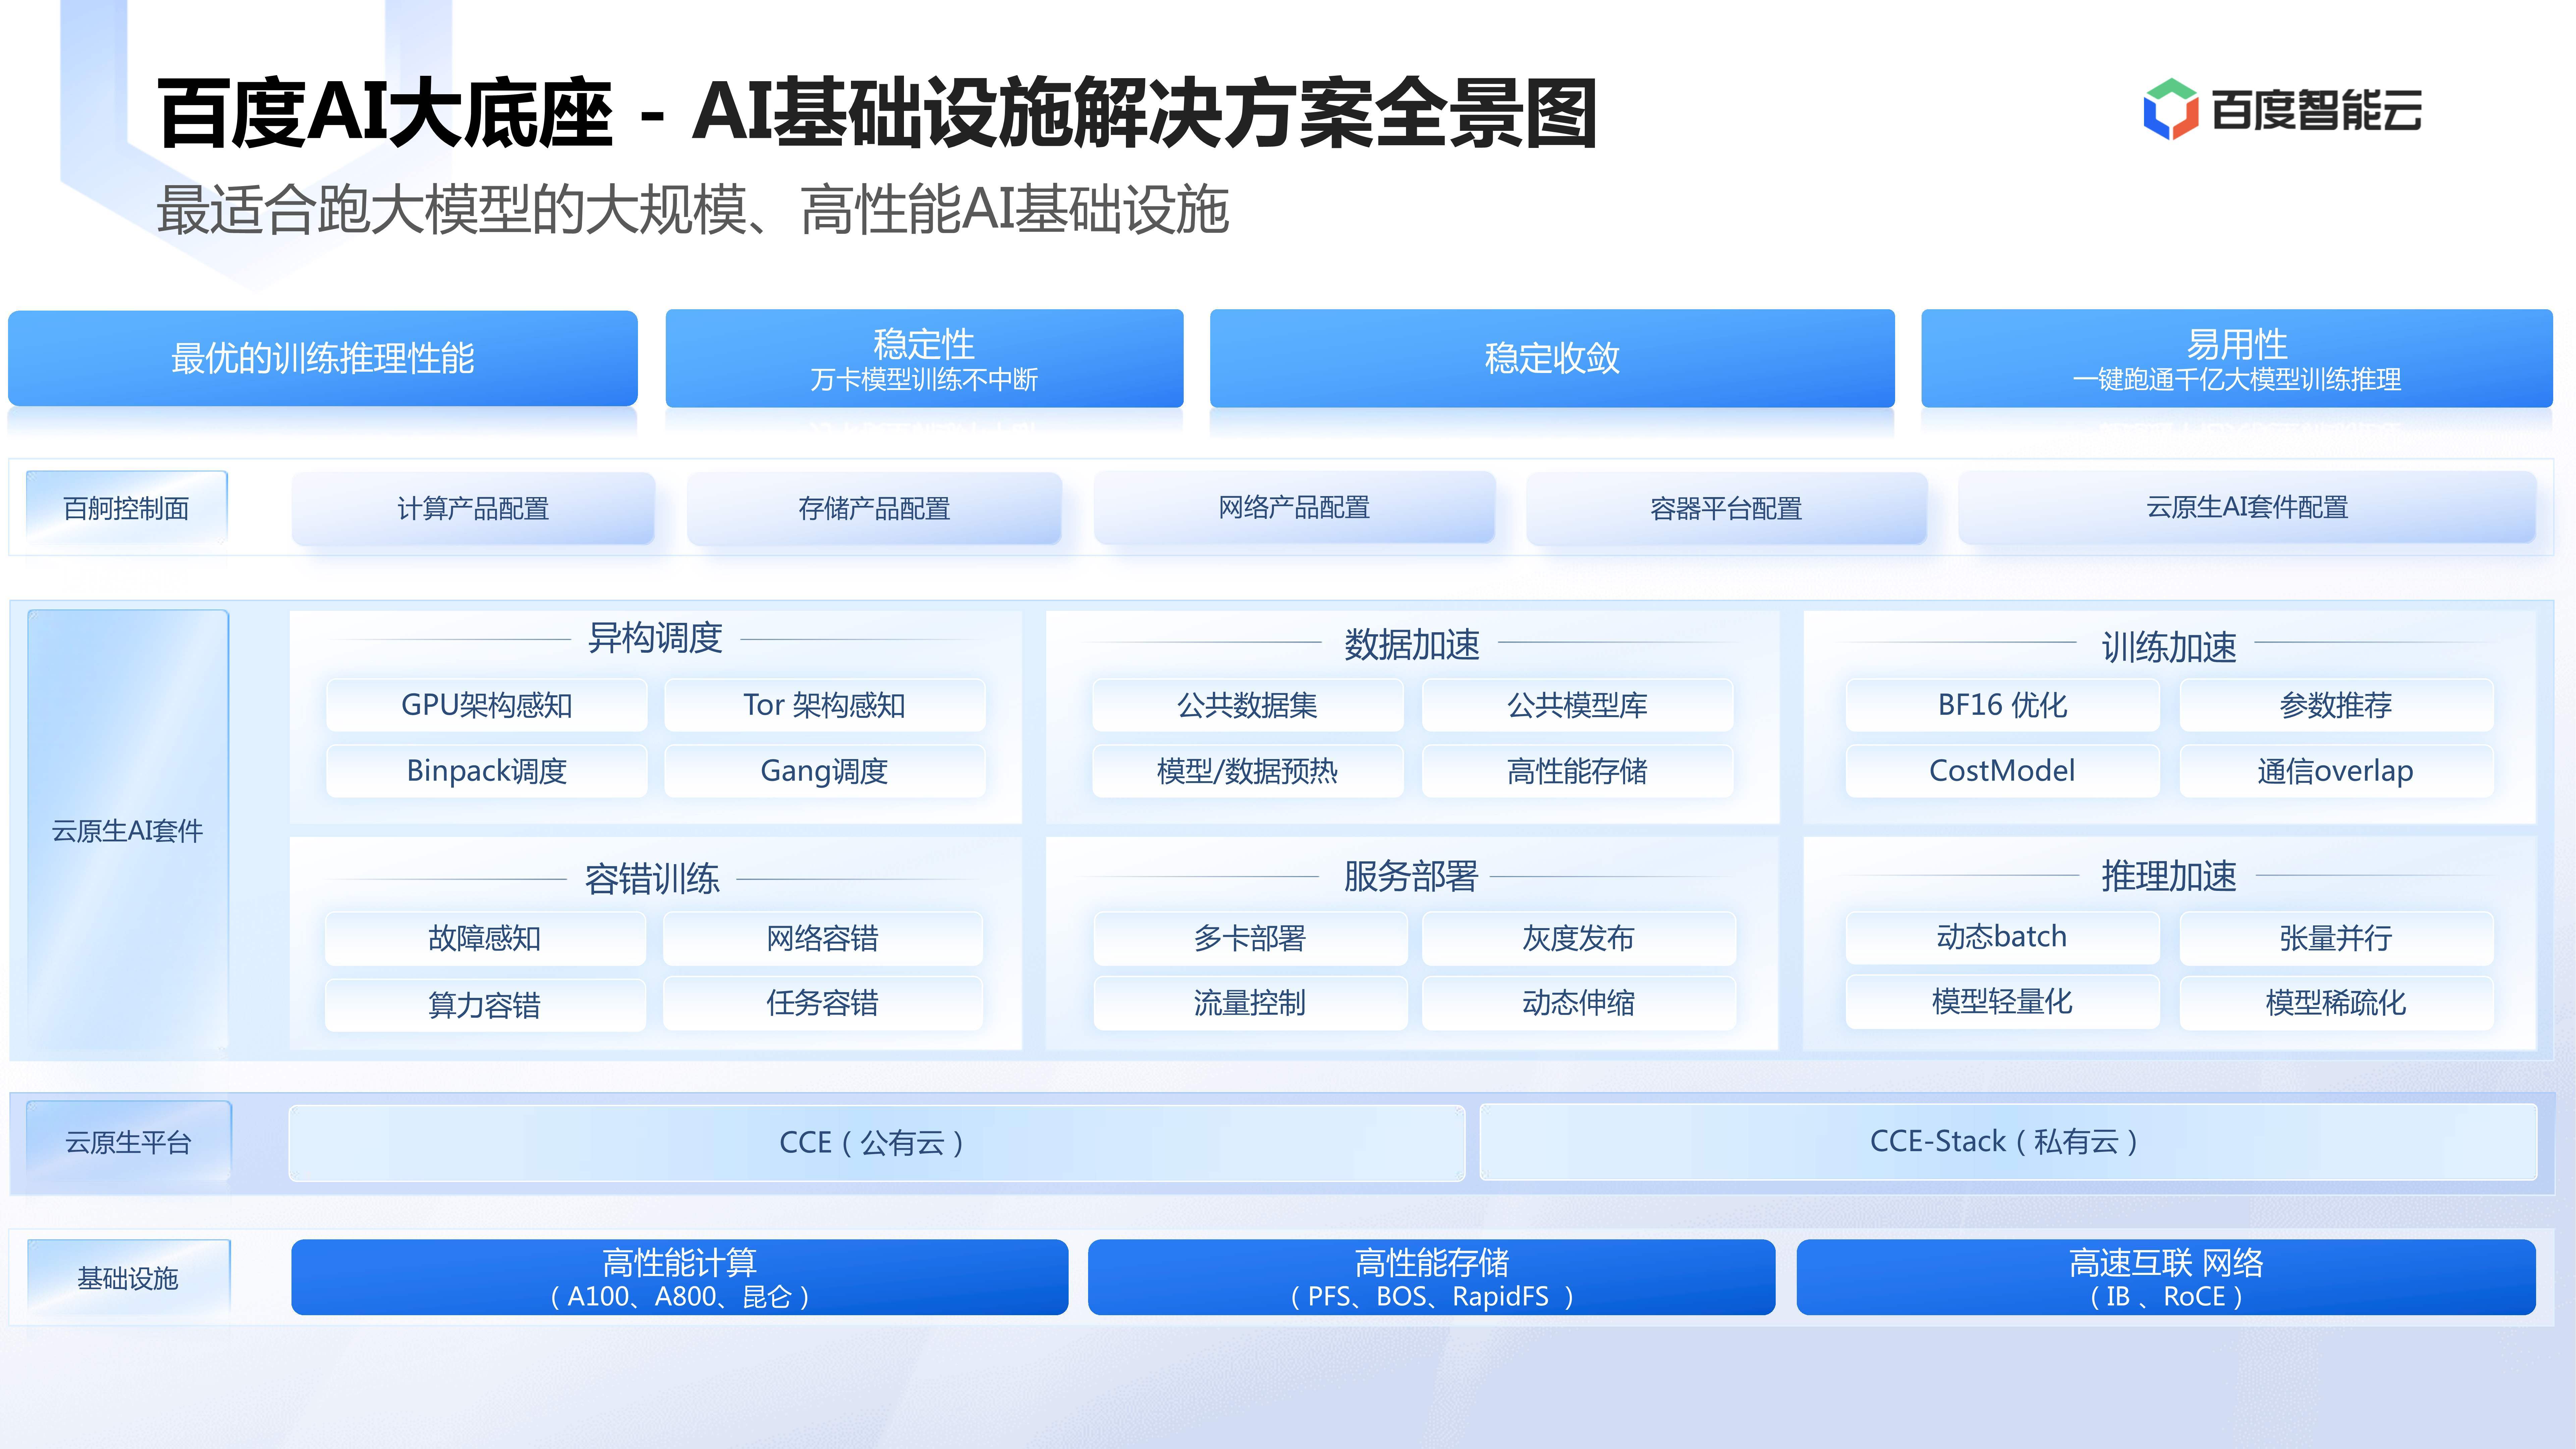The width and height of the screenshot is (2576, 1449).
Task: Select Binpack调度 cell
Action: pyautogui.click(x=487, y=771)
